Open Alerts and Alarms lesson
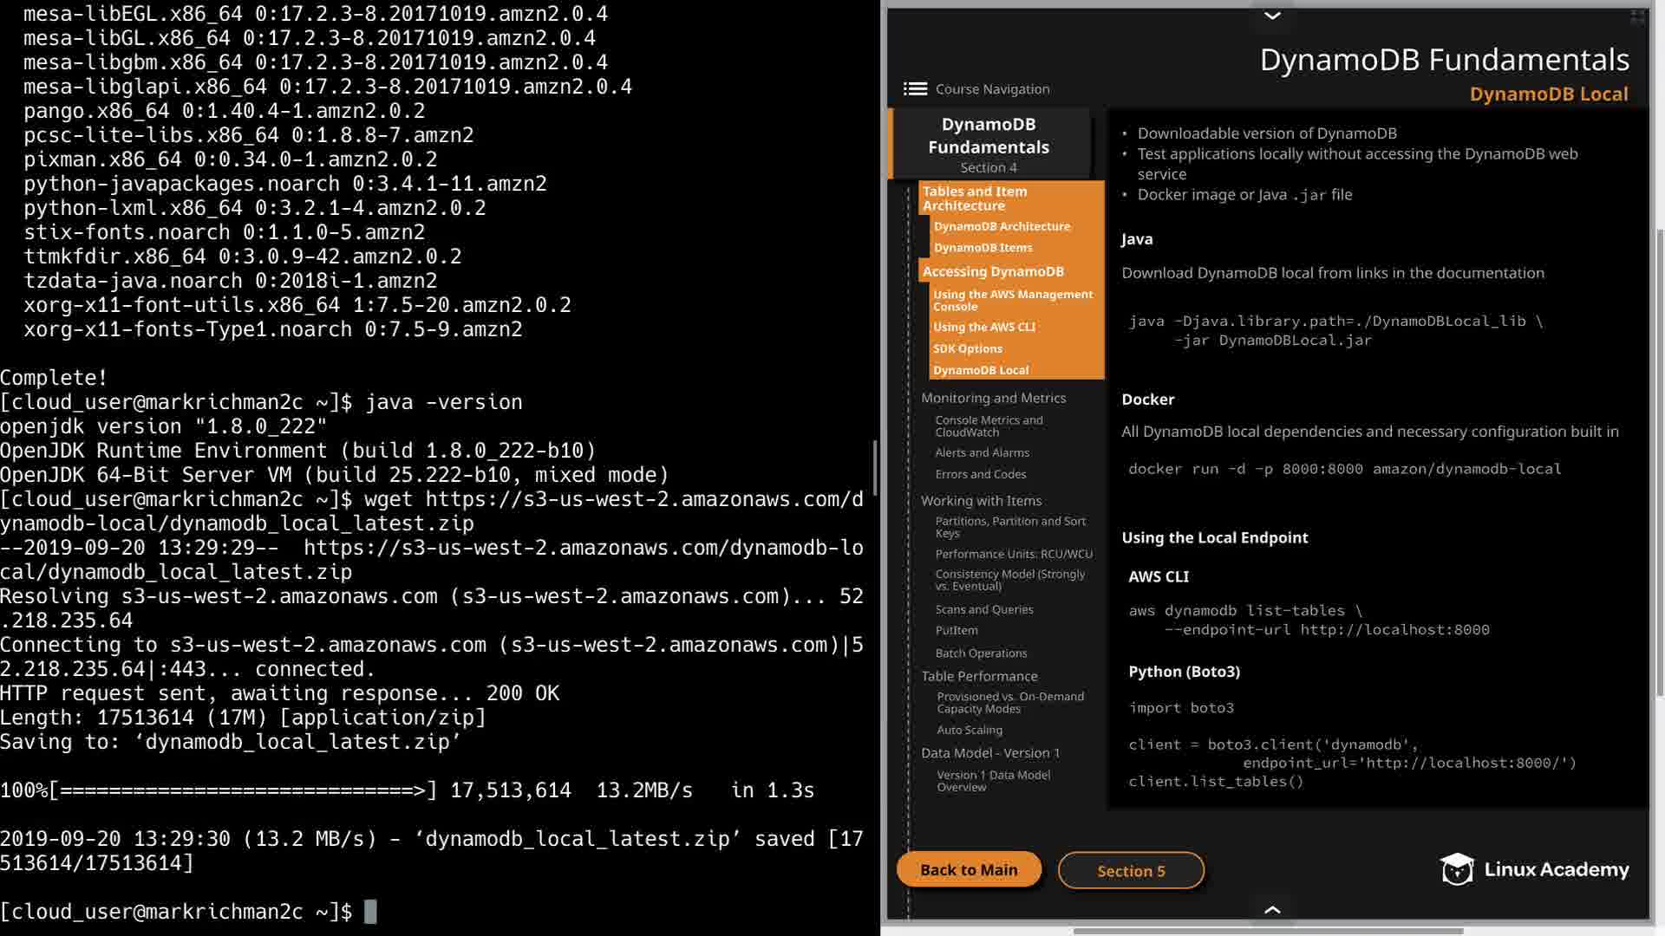The height and width of the screenshot is (936, 1665). pyautogui.click(x=982, y=453)
